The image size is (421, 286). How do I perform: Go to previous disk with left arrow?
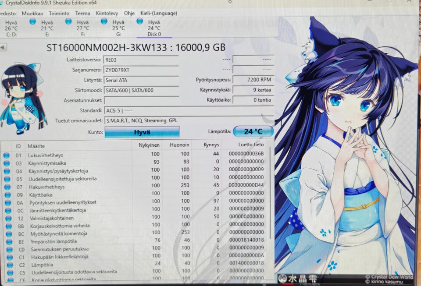3,47
